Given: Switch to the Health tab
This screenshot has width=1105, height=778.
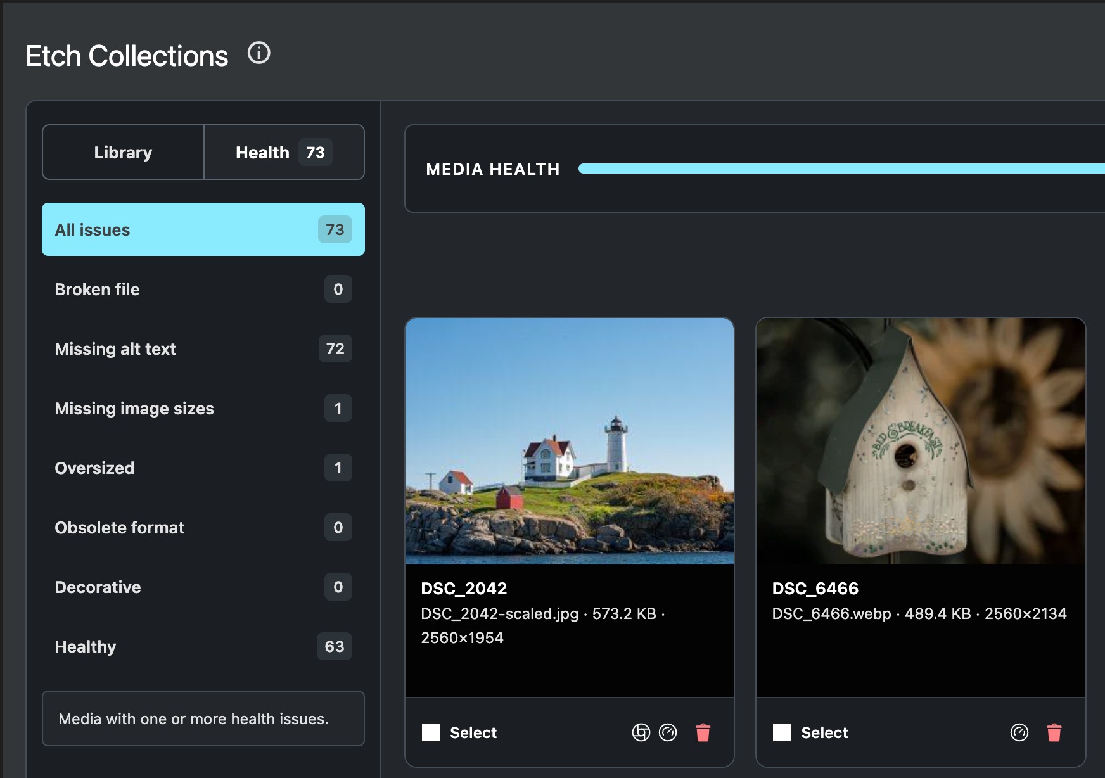Looking at the screenshot, I should coord(284,152).
